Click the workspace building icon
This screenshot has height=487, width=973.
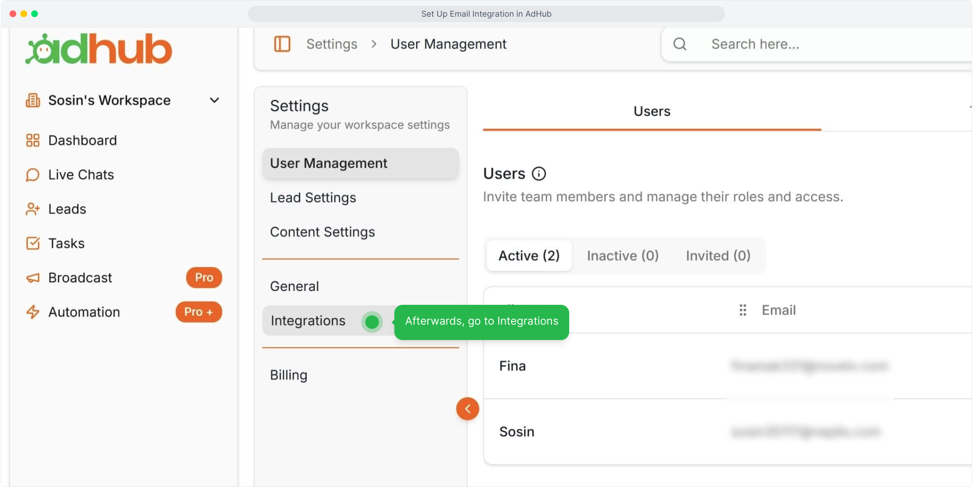coord(33,100)
